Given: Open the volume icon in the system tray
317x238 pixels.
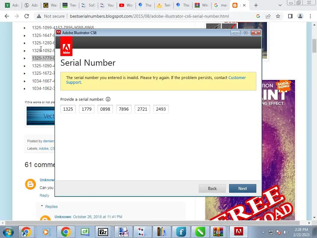Looking at the screenshot, I should [286, 232].
